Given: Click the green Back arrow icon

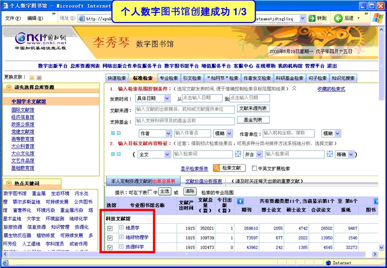Looking at the screenshot, I should [x=338, y=18].
